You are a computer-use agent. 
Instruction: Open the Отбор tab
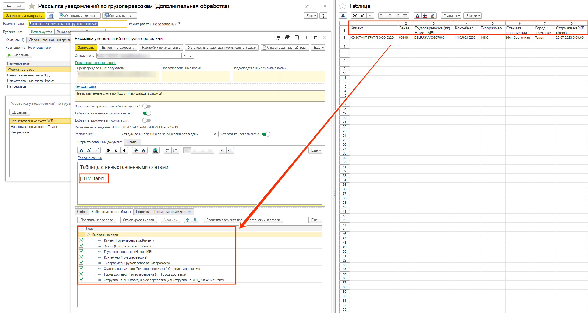82,212
